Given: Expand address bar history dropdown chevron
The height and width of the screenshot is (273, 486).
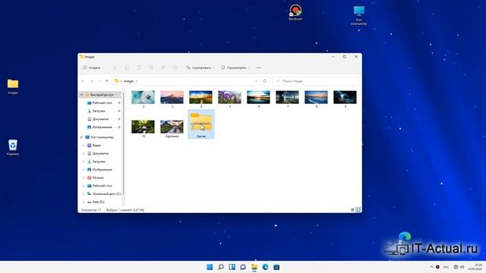Looking at the screenshot, I should [257, 81].
